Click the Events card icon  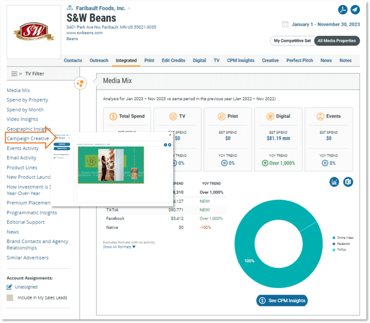pos(320,116)
